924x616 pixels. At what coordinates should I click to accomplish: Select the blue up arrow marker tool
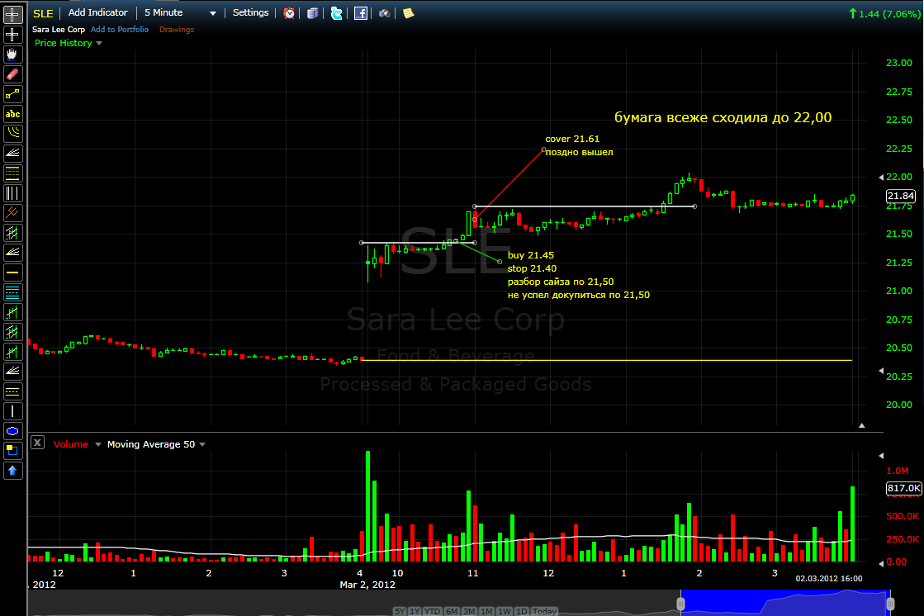point(12,471)
